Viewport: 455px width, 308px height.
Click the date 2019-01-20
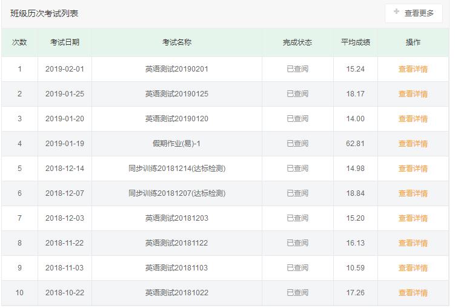pyautogui.click(x=65, y=119)
